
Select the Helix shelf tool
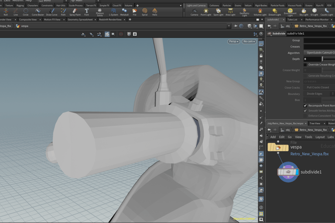(x=154, y=12)
